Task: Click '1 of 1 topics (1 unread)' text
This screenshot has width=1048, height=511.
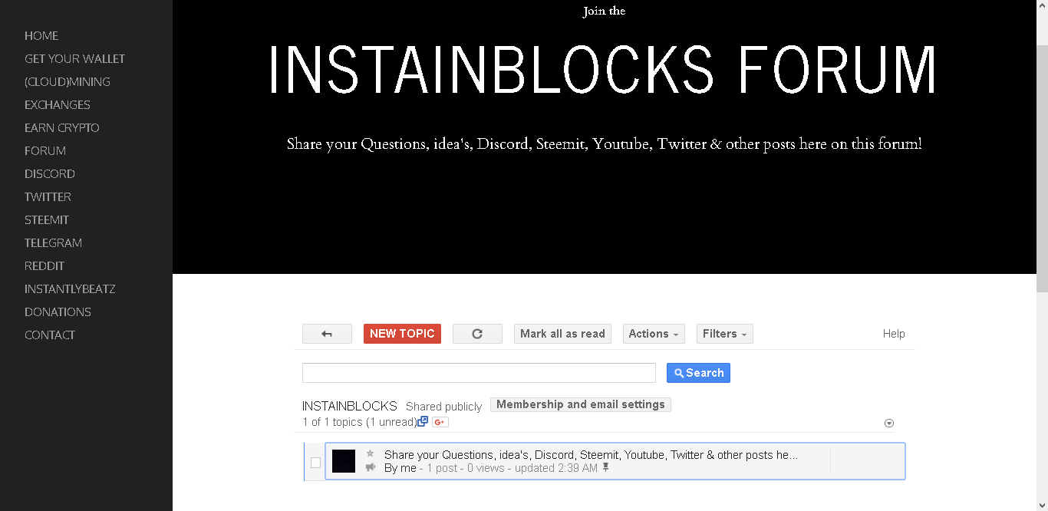Action: tap(360, 422)
